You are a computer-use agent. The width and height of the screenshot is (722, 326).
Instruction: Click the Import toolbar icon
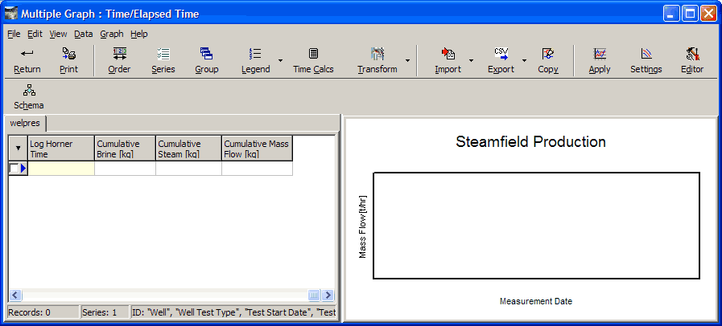click(448, 54)
